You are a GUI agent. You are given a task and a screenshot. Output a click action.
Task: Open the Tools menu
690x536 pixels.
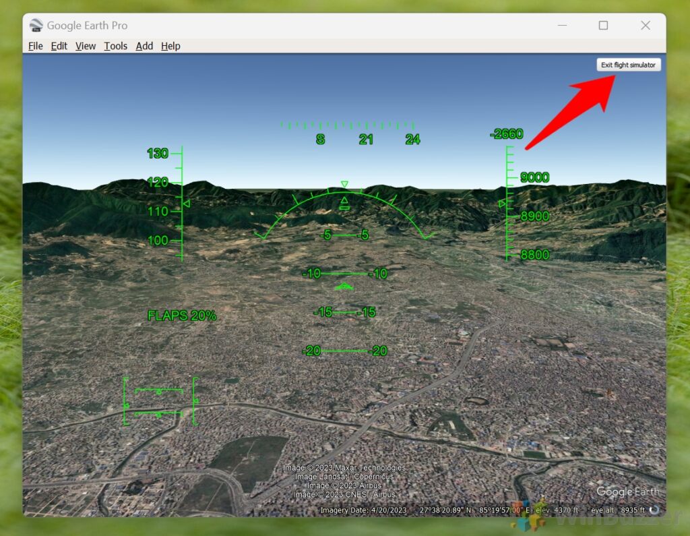[115, 46]
